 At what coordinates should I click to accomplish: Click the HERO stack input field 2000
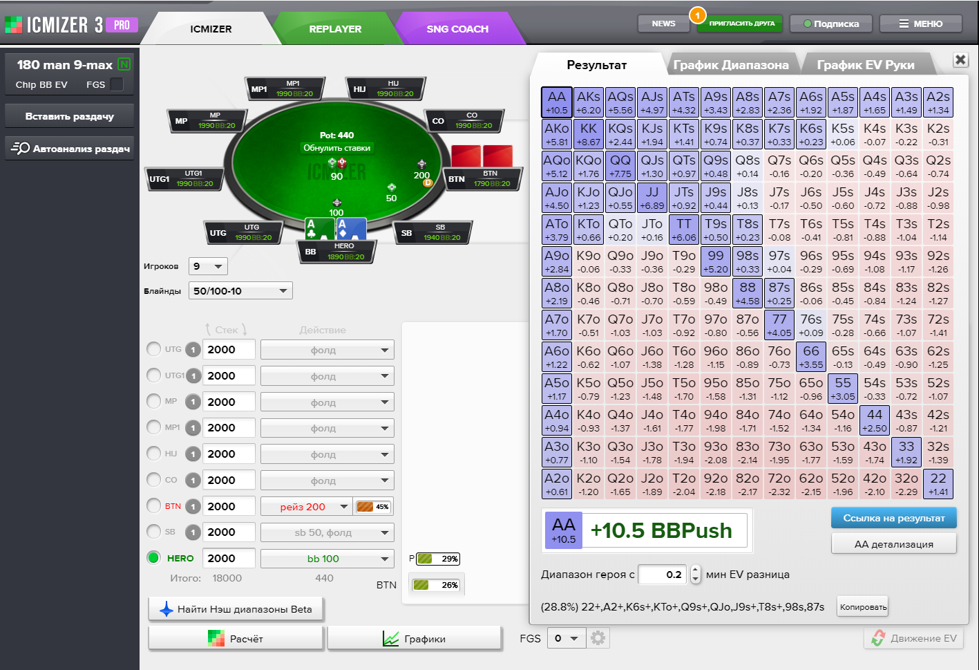[x=229, y=559]
